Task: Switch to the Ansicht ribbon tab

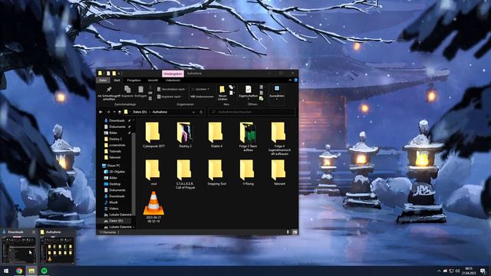Action: click(x=153, y=80)
